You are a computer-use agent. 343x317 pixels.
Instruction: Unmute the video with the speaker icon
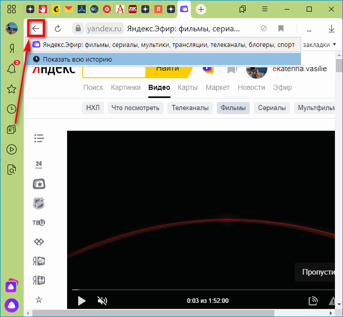pyautogui.click(x=102, y=301)
